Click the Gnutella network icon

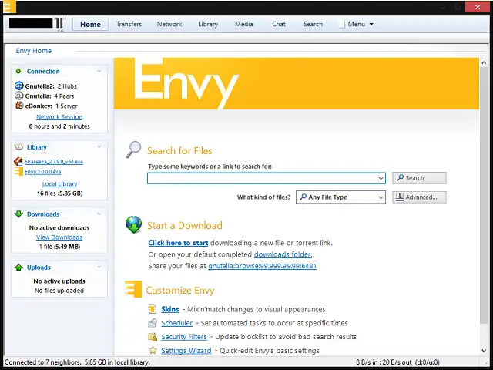click(18, 96)
